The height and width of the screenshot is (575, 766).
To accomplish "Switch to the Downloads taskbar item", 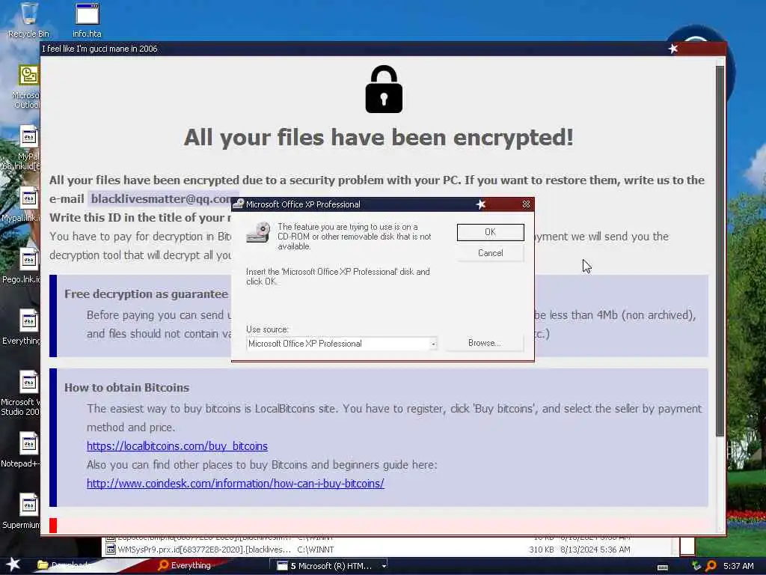I will 64,566.
